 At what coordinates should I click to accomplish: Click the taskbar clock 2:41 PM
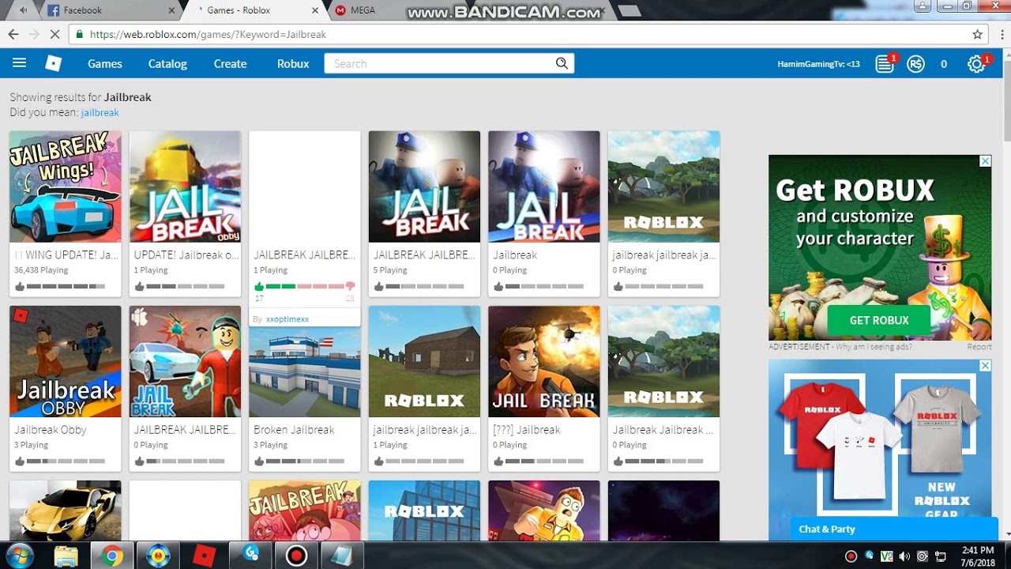click(x=978, y=550)
